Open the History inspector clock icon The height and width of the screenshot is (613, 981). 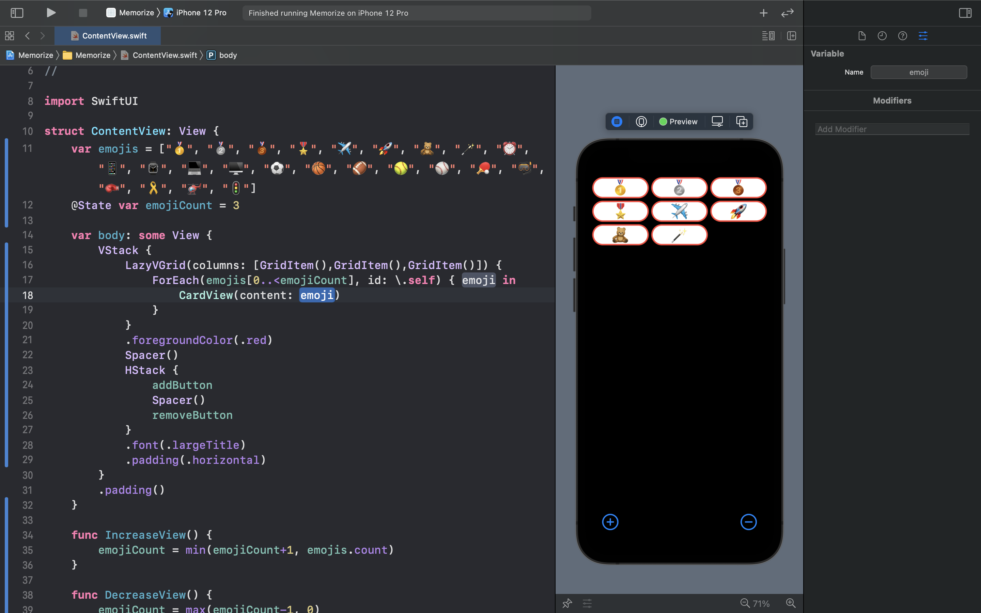[882, 36]
